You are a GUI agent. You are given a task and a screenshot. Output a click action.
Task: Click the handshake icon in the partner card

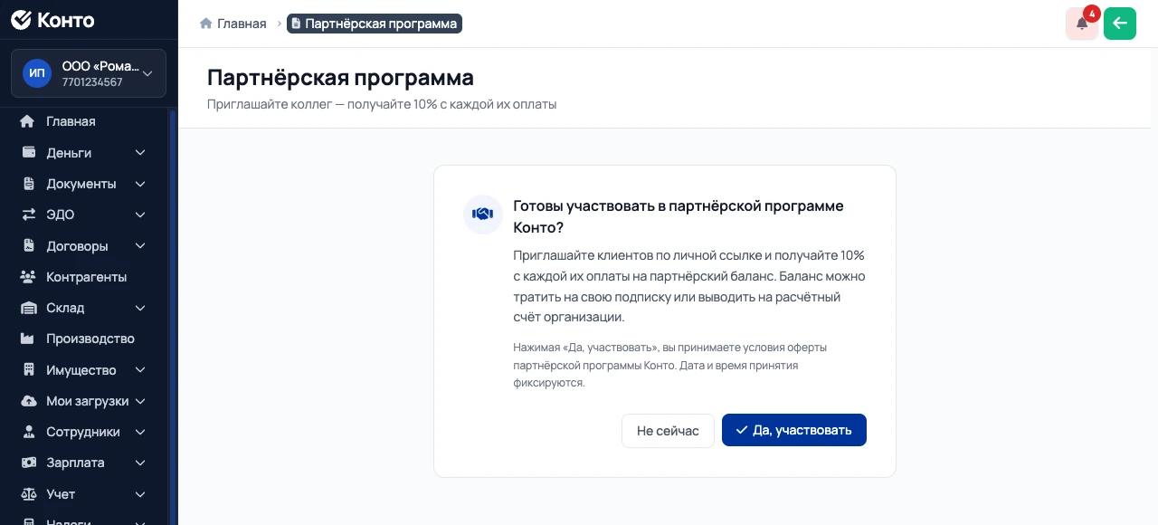click(483, 215)
